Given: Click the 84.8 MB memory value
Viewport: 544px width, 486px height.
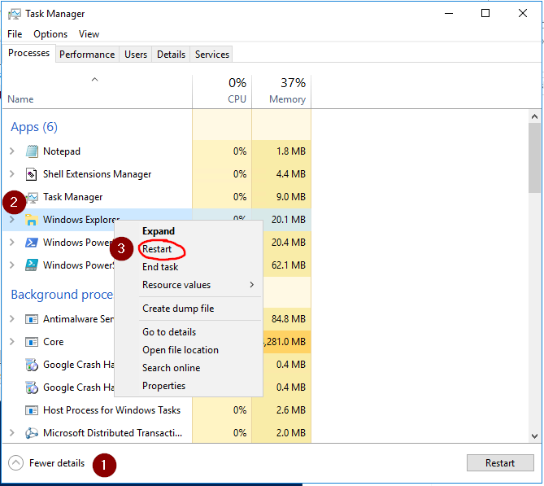Looking at the screenshot, I should [x=289, y=319].
